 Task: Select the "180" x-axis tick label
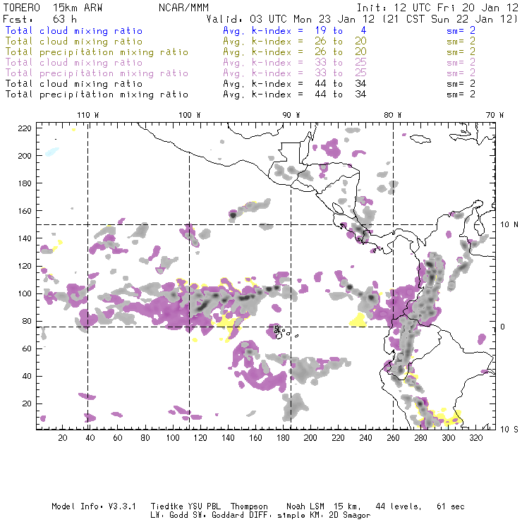pos(283,437)
